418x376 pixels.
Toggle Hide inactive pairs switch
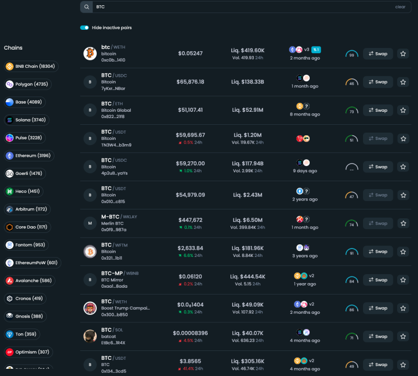pyautogui.click(x=85, y=28)
